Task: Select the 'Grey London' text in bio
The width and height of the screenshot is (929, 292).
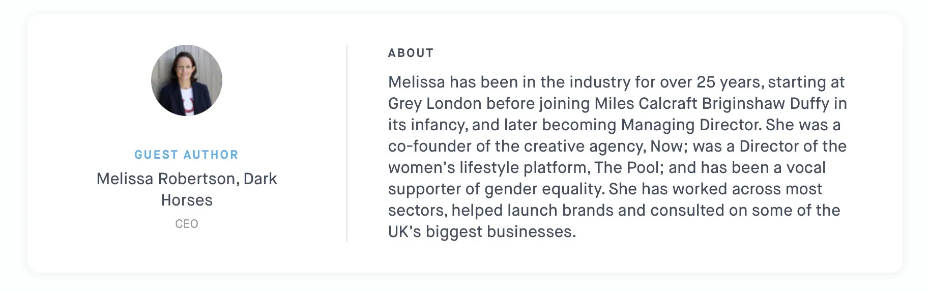Action: coord(435,103)
